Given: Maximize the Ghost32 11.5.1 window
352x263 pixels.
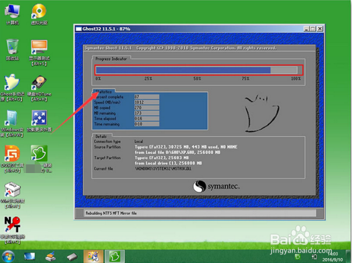Looking at the screenshot, I should [313, 29].
